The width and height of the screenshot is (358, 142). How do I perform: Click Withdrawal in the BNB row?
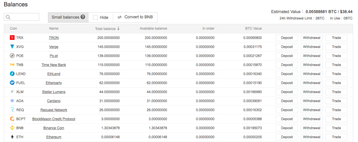(x=312, y=128)
